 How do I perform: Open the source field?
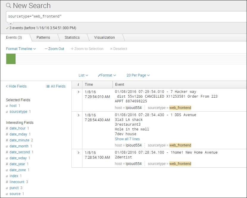[15, 194]
